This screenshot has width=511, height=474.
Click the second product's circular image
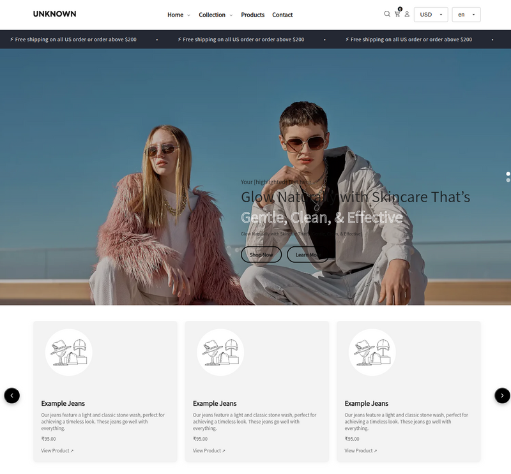click(220, 352)
